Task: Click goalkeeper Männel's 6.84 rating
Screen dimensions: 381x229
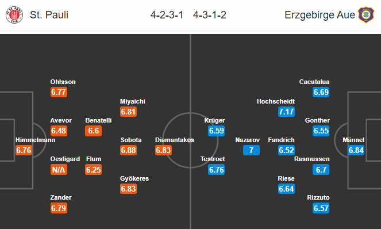Action: [356, 150]
